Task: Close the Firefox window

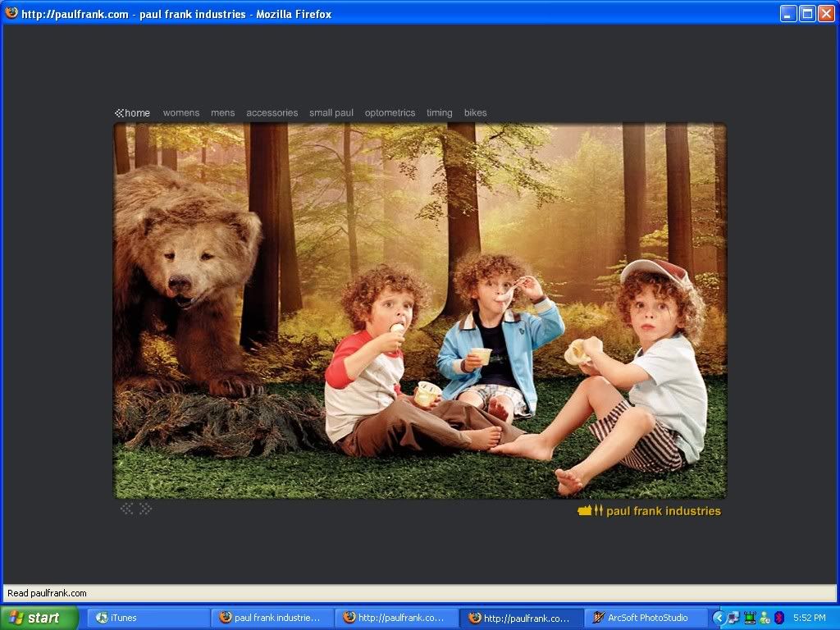Action: [x=826, y=13]
